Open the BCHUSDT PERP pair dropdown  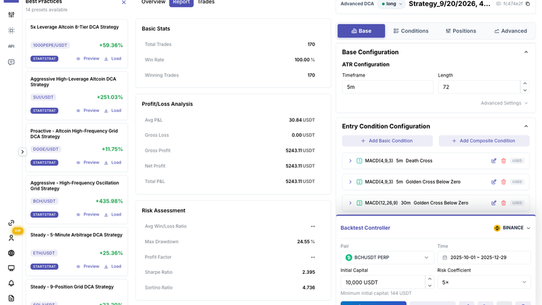[x=387, y=258]
